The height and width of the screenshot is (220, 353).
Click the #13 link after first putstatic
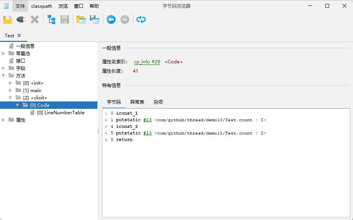[147, 120]
